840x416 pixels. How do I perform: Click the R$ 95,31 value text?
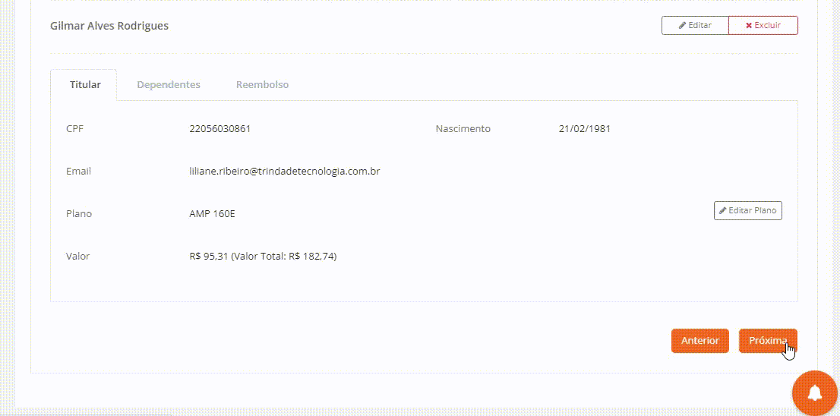point(209,257)
